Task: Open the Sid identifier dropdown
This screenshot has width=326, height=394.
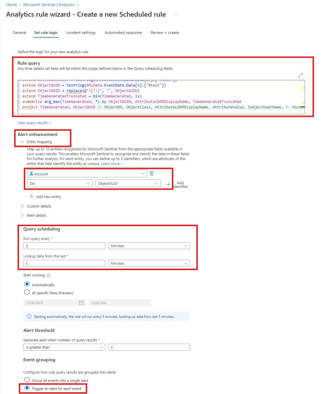Action: point(60,183)
